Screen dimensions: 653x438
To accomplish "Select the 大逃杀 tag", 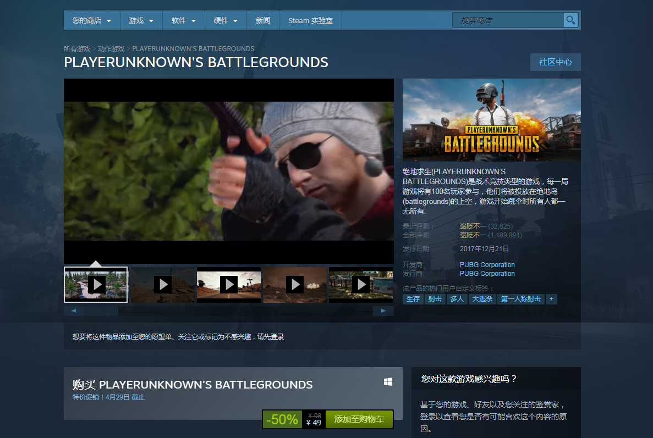I will coord(482,299).
